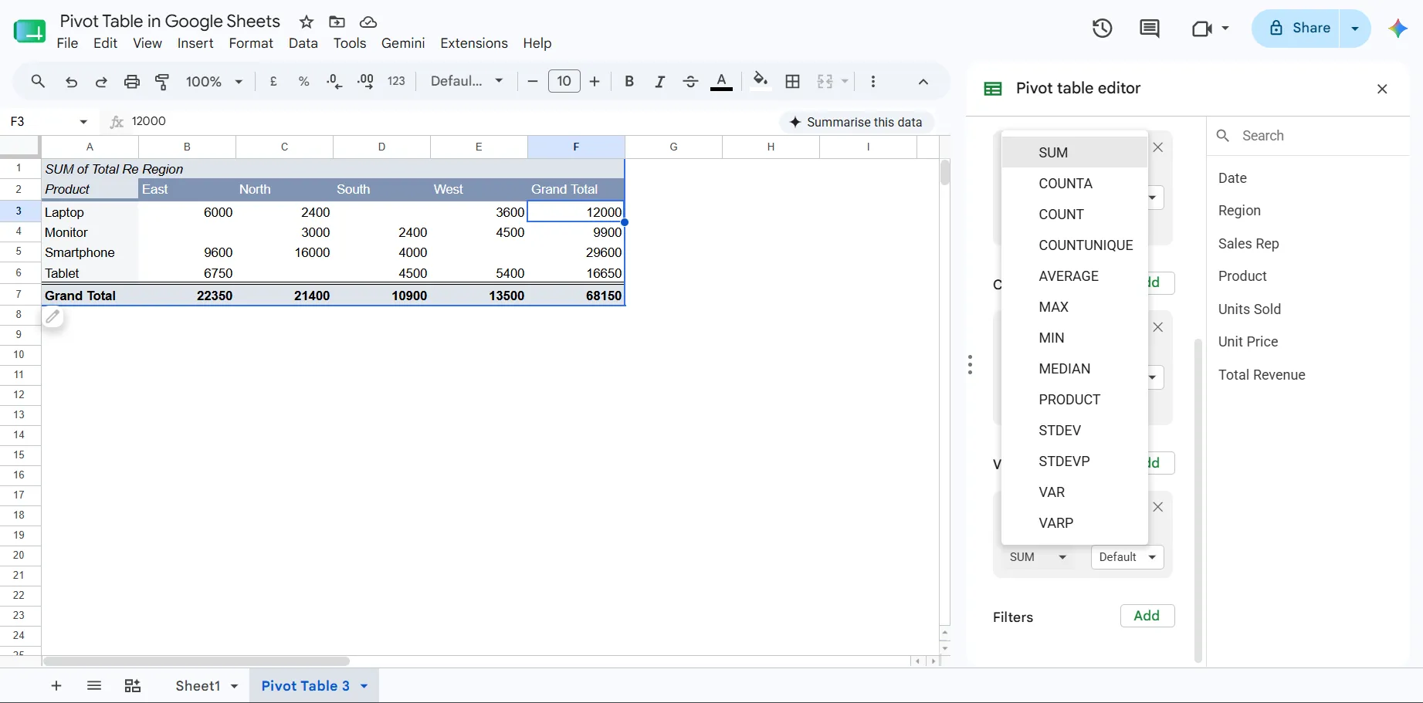1423x703 pixels.
Task: Pick MEDIAN from summarise options
Action: (x=1075, y=369)
